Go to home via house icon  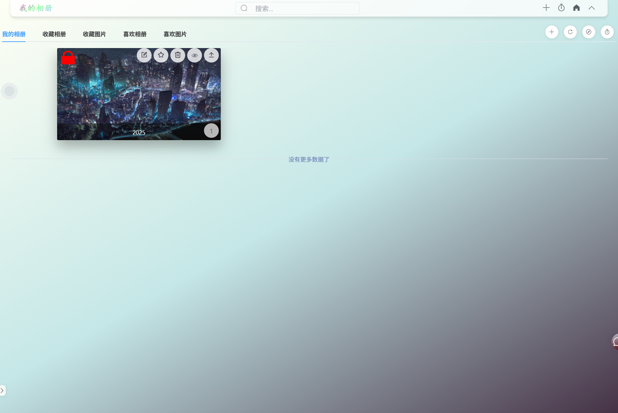coord(576,8)
